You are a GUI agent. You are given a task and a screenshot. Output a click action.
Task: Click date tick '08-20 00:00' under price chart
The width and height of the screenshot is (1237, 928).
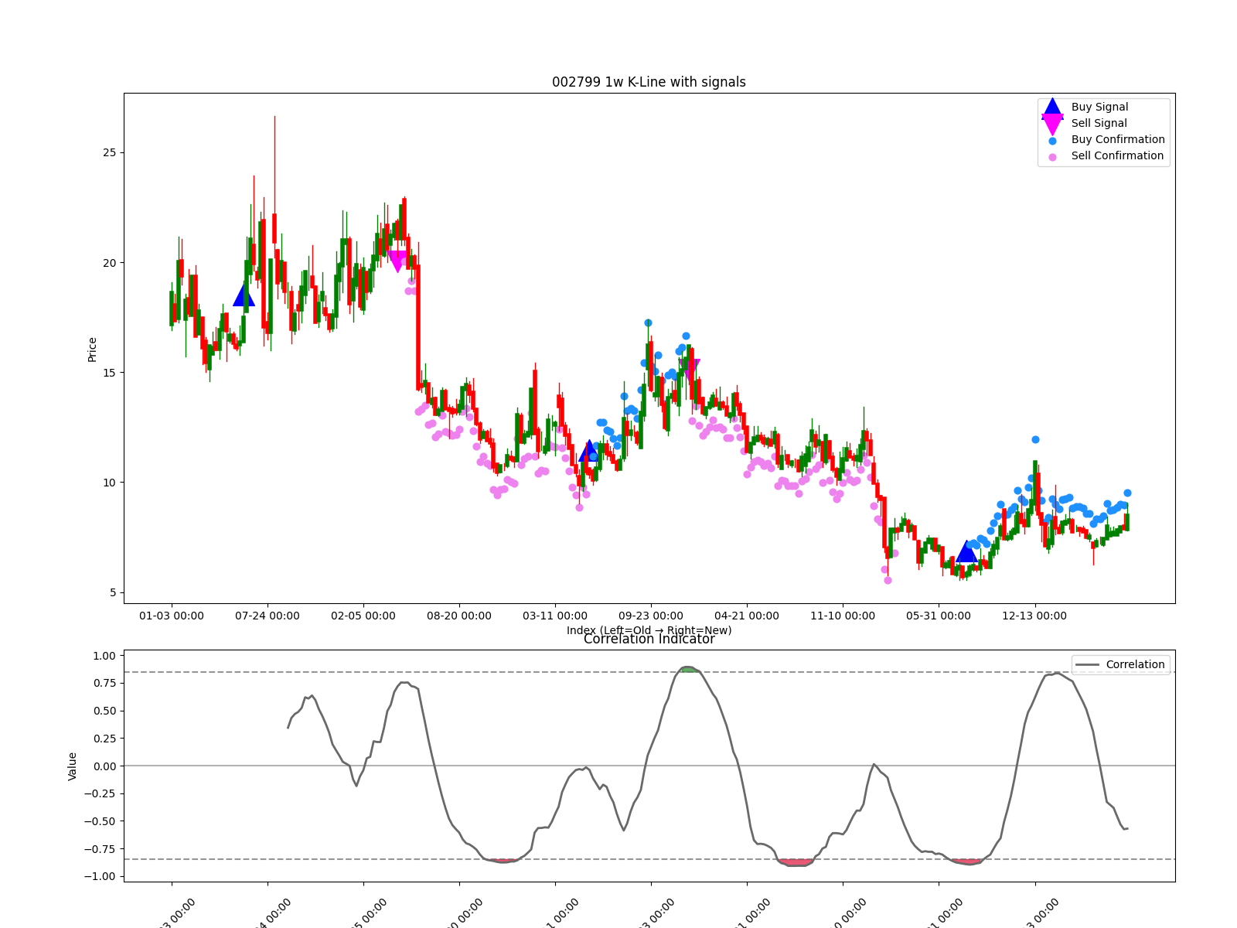459,616
